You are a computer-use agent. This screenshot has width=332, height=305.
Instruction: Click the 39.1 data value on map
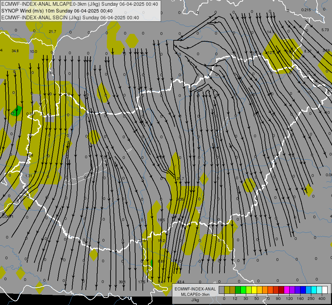[122, 282]
